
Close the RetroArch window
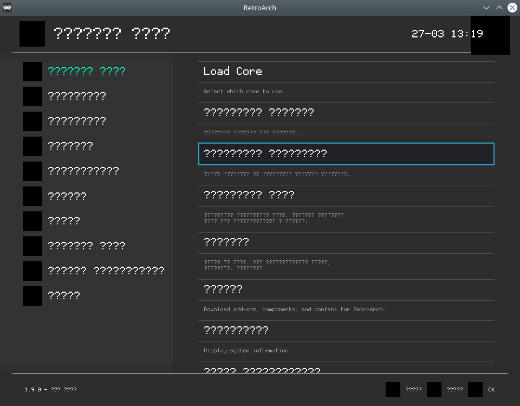click(512, 8)
